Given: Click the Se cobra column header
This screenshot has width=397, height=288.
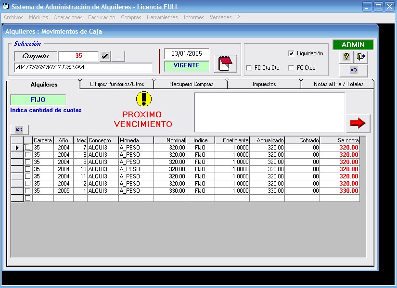Looking at the screenshot, I should (x=340, y=140).
